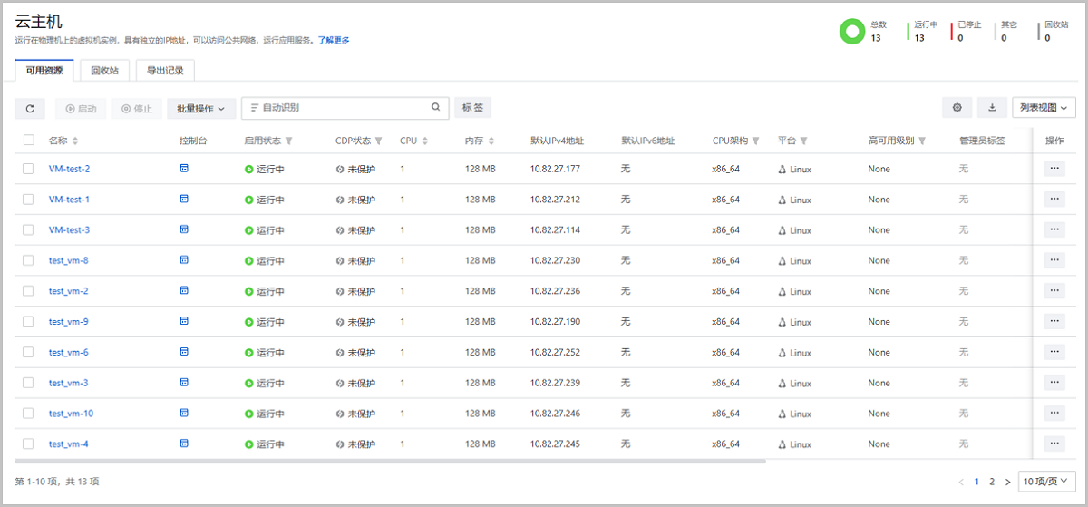Toggle the select-all header checkbox
1088x507 pixels.
pos(29,141)
